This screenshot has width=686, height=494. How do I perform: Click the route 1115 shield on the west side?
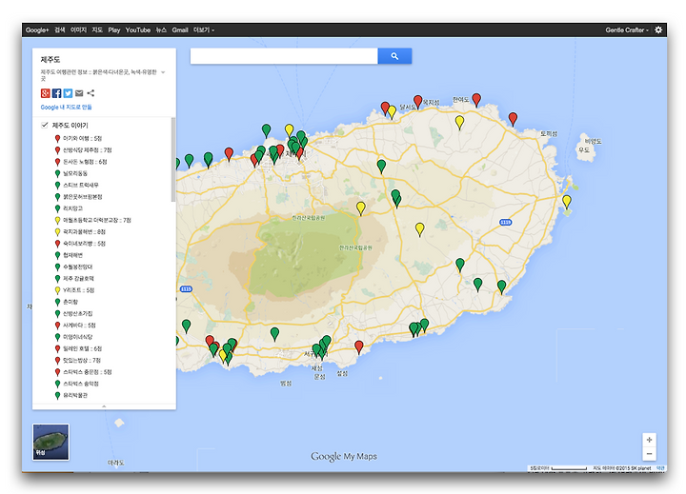tap(186, 289)
